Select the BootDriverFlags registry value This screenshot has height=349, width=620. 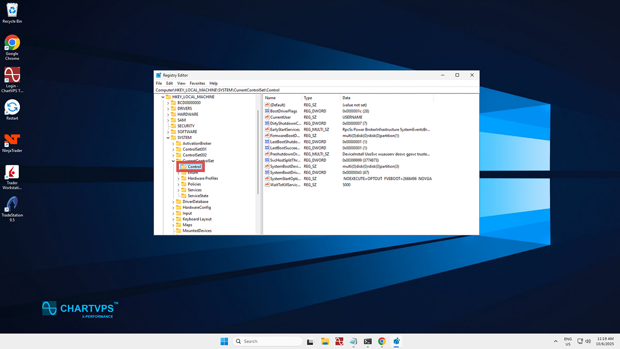283,111
